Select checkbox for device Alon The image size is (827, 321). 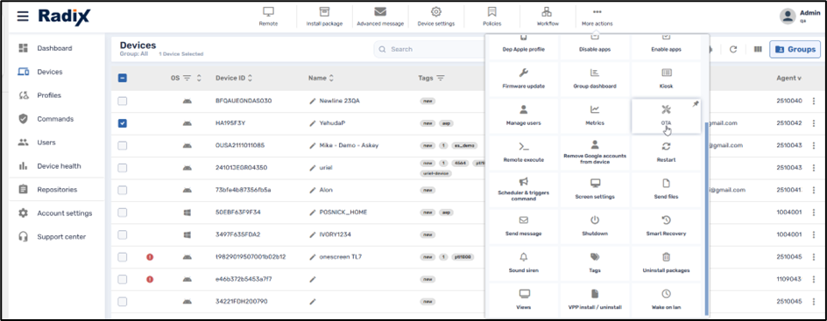122,190
